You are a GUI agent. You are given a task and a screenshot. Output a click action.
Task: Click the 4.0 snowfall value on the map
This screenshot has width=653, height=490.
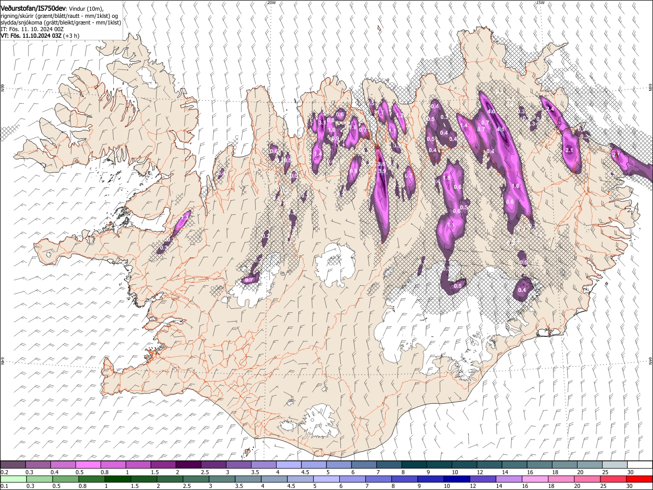click(491, 111)
